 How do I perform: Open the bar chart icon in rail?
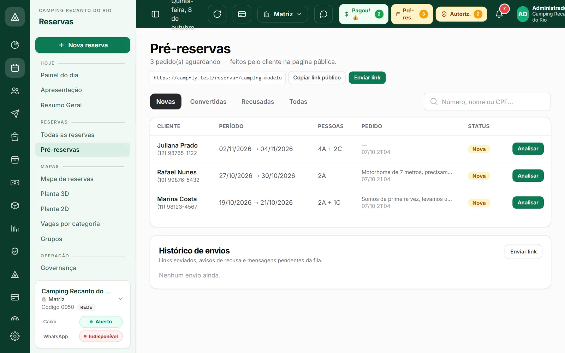[15, 228]
